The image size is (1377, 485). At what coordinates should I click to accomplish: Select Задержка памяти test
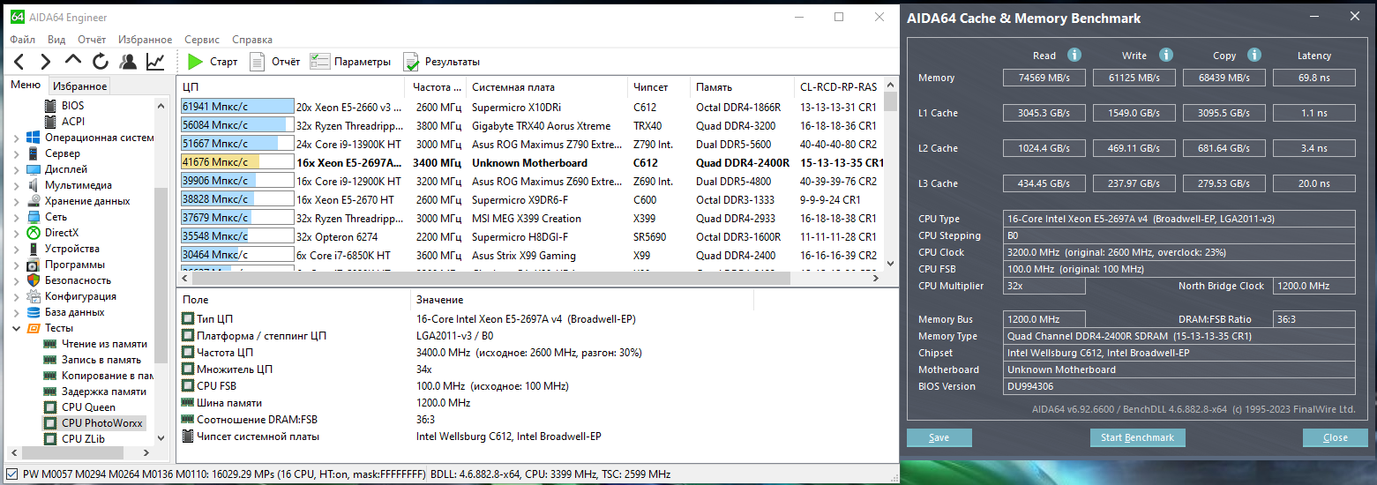coord(104,392)
